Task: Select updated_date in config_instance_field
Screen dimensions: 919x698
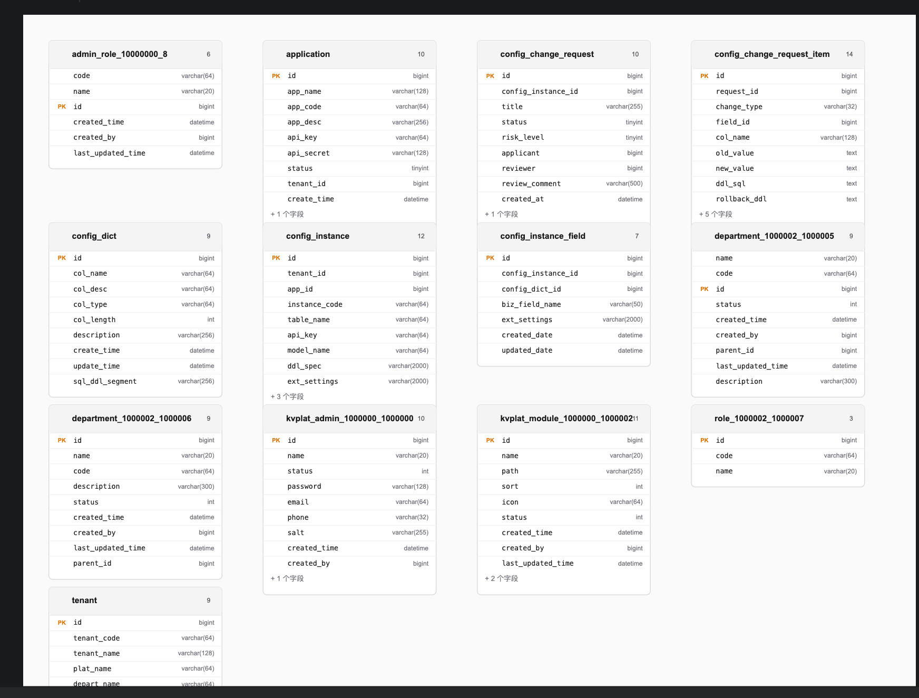Action: (564, 351)
